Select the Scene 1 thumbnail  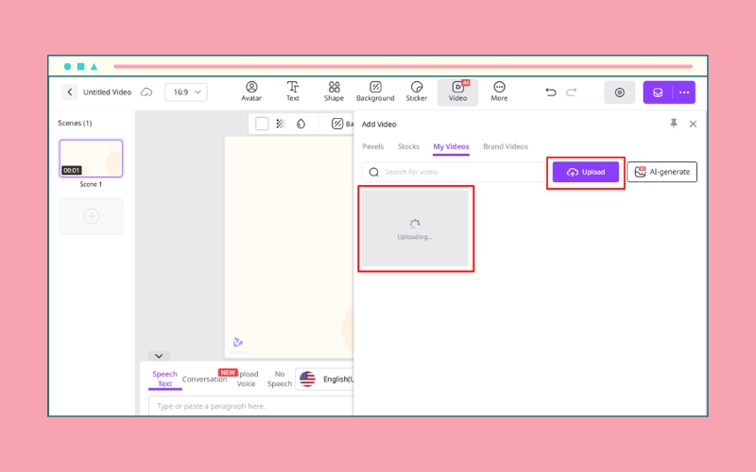[91, 159]
